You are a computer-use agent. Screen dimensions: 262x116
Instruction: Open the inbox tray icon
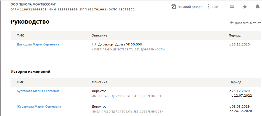coord(232,6)
